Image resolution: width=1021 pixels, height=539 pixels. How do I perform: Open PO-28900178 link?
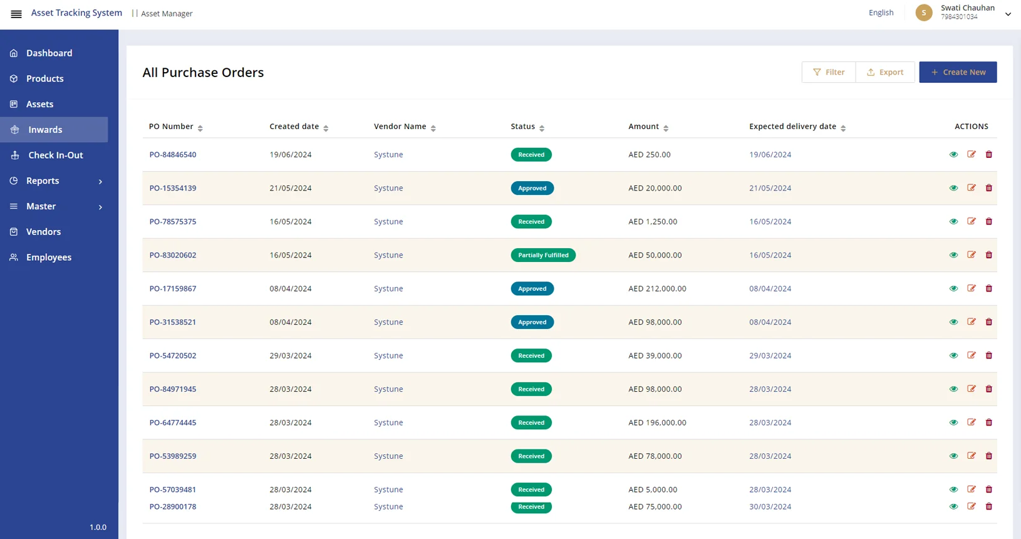click(x=173, y=506)
